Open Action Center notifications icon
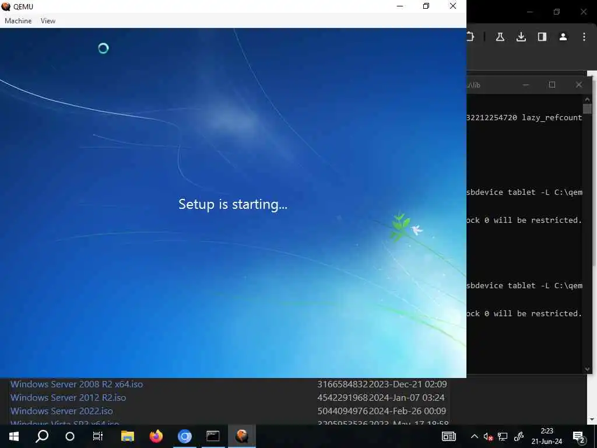The width and height of the screenshot is (597, 448). point(579,437)
